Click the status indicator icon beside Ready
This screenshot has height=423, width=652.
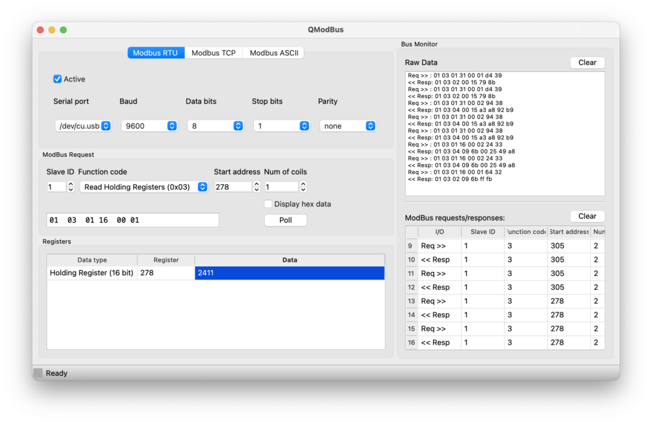38,373
